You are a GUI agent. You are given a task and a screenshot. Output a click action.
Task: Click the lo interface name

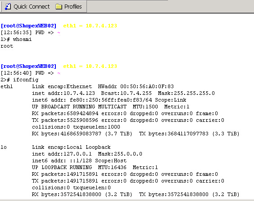[4, 147]
